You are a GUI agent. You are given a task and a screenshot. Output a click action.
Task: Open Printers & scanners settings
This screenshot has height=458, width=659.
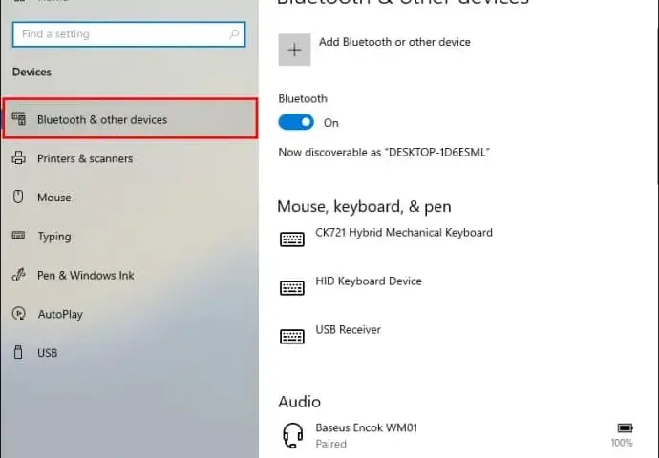click(x=85, y=158)
